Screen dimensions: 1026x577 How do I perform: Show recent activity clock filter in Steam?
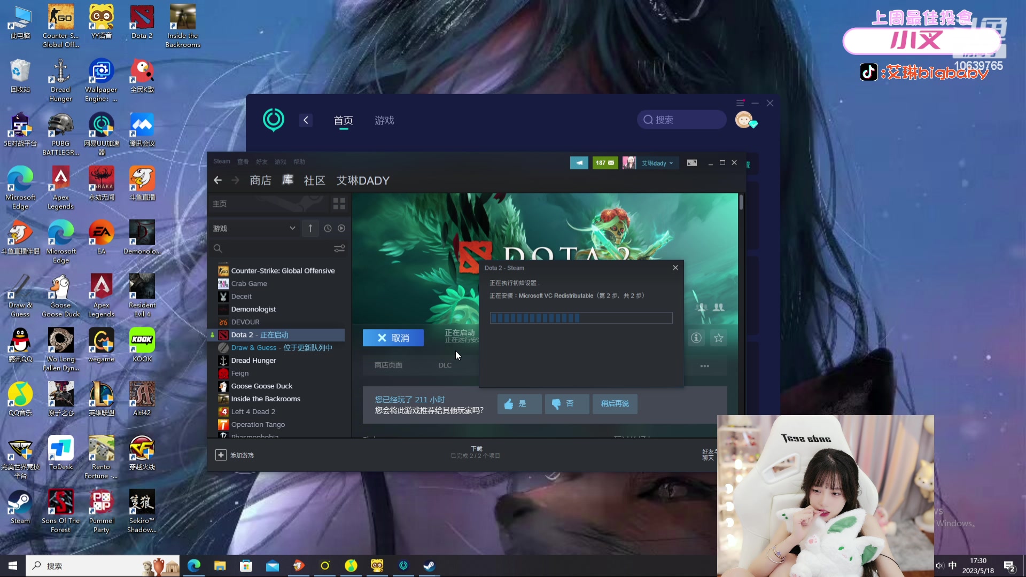tap(328, 229)
